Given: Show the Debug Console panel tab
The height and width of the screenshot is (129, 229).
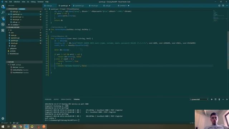Looking at the screenshot, I should pos(66,100).
